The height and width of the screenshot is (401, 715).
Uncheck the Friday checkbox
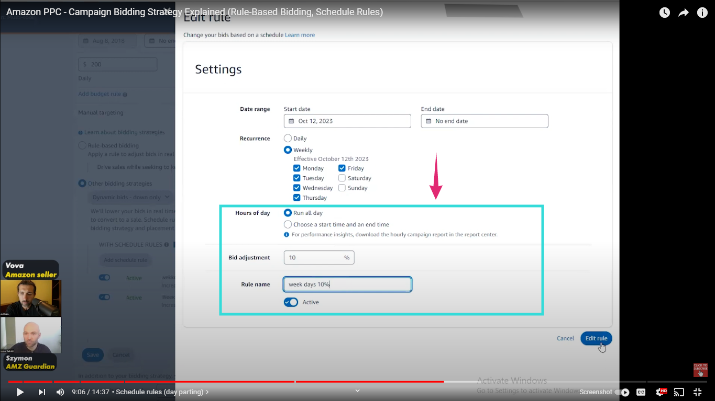[342, 168]
